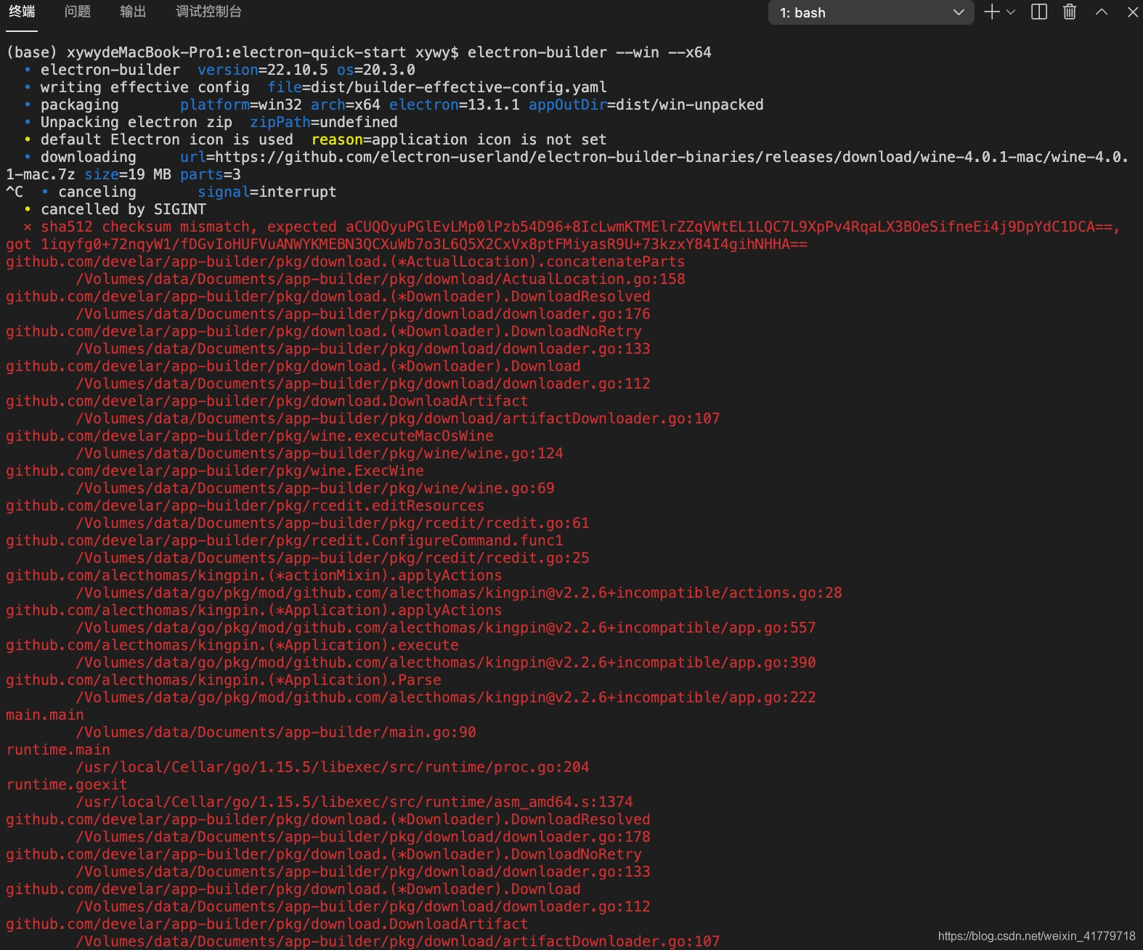Click the 'wine.ExecWine' stack frame
Viewport: 1143px width, 950px height.
click(215, 471)
